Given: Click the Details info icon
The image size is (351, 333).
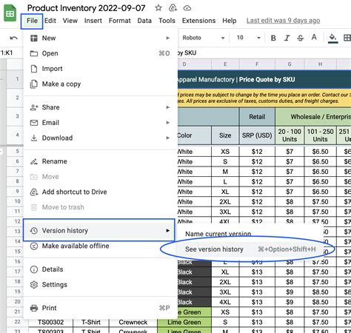Looking at the screenshot, I should [34, 269].
